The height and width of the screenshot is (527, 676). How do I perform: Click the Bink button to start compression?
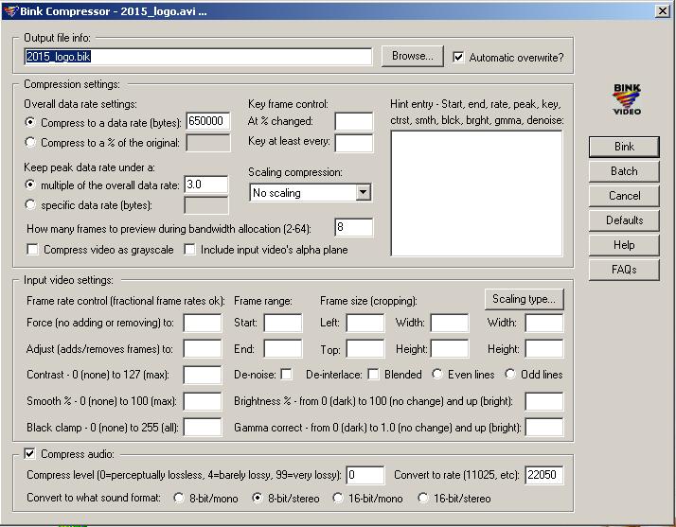point(624,147)
